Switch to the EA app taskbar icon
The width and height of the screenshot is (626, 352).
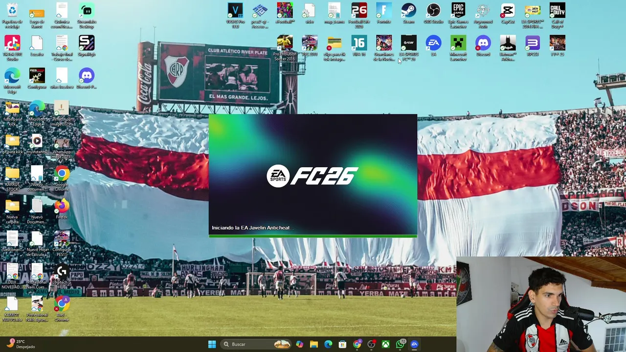click(x=414, y=344)
